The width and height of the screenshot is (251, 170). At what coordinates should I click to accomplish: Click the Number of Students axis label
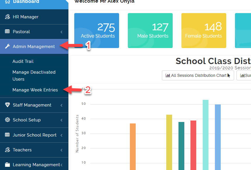77,134
